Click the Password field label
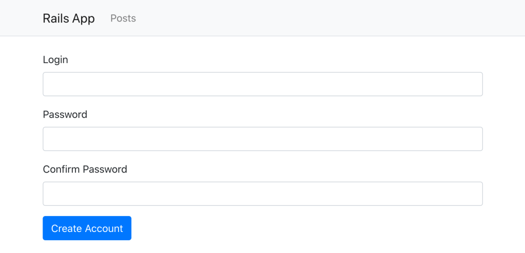This screenshot has width=525, height=253. (65, 115)
